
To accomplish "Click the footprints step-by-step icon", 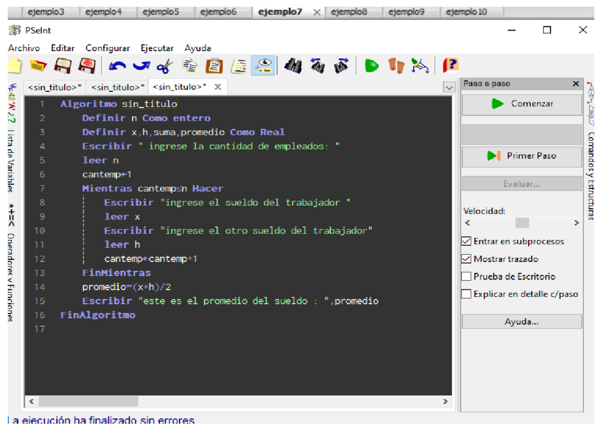I will [x=396, y=66].
